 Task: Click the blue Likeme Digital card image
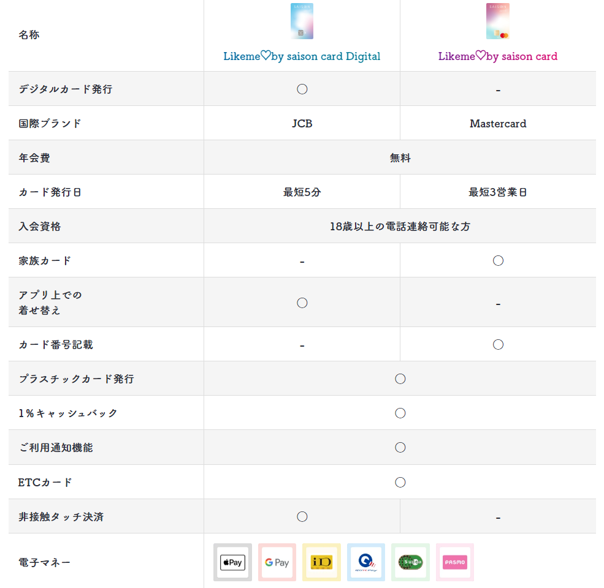click(x=302, y=21)
